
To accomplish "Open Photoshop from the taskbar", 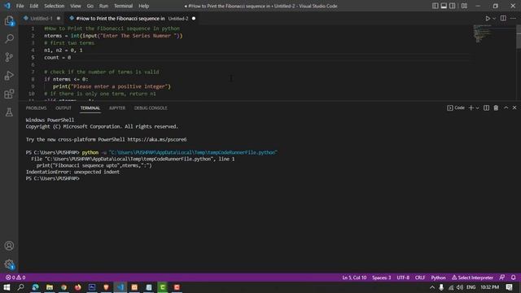I will [92, 287].
